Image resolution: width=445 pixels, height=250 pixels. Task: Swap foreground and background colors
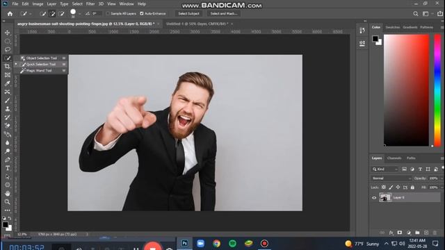coord(10,218)
